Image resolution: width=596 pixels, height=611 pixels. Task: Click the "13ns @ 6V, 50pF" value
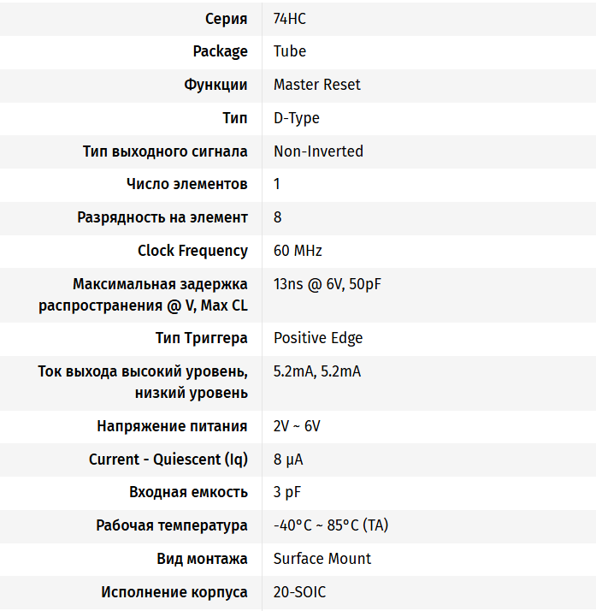327,284
